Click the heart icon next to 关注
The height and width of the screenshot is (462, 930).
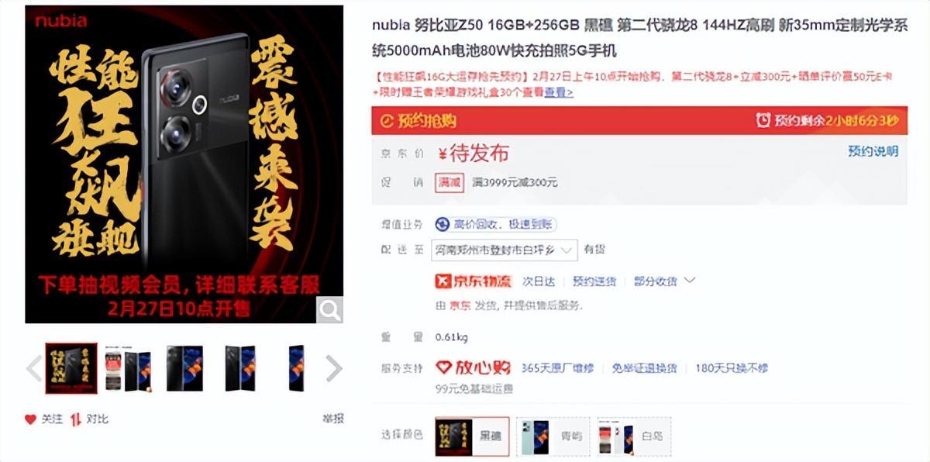30,419
